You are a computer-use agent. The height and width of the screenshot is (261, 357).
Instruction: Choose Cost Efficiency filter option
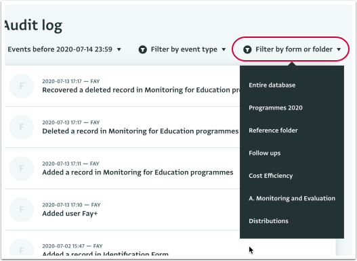point(271,176)
